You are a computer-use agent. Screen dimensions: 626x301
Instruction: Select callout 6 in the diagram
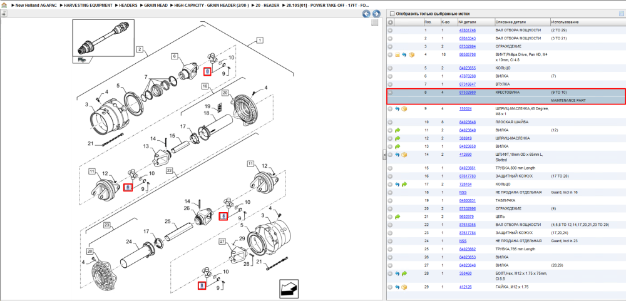pyautogui.click(x=175, y=56)
